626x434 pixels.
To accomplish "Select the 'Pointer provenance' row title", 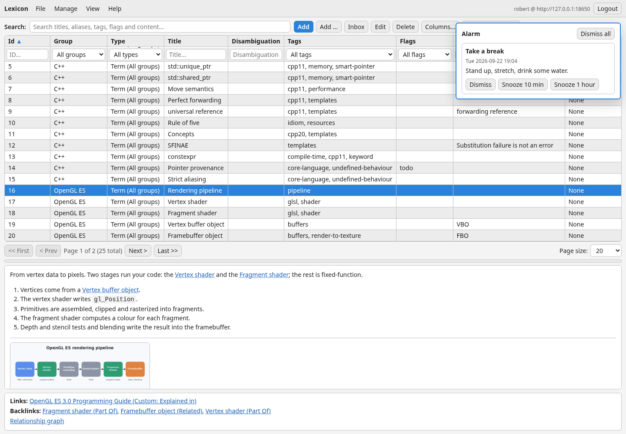I will coord(196,168).
